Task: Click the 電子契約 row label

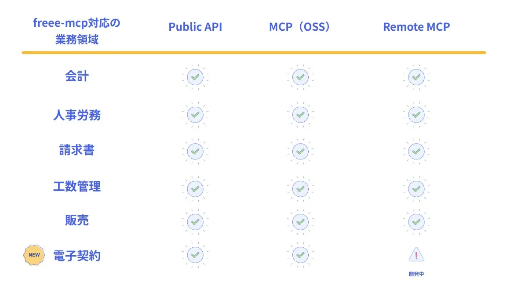Action: (x=77, y=256)
